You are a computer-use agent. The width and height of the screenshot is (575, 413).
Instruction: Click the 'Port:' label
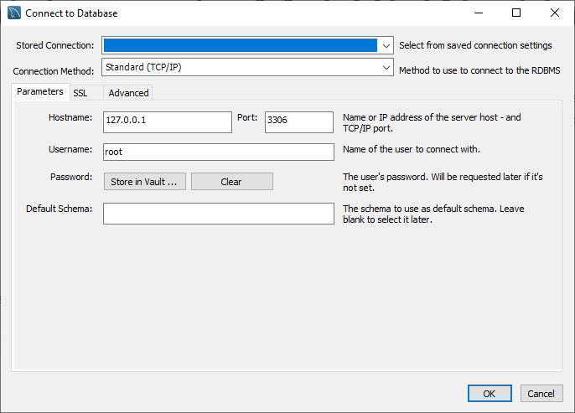tap(247, 117)
